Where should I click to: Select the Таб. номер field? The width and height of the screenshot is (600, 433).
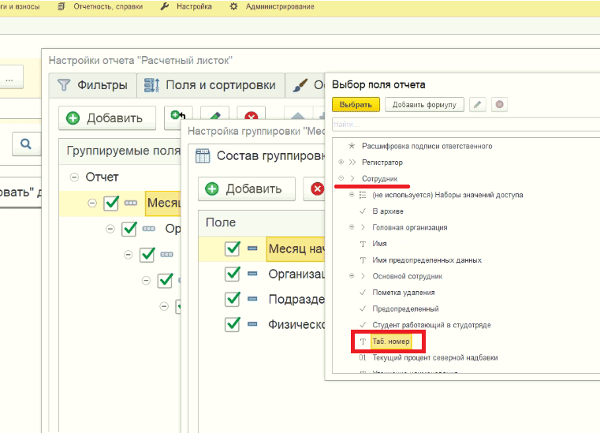pyautogui.click(x=391, y=342)
